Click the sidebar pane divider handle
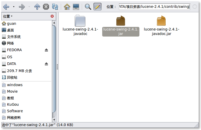 (x=57, y=67)
